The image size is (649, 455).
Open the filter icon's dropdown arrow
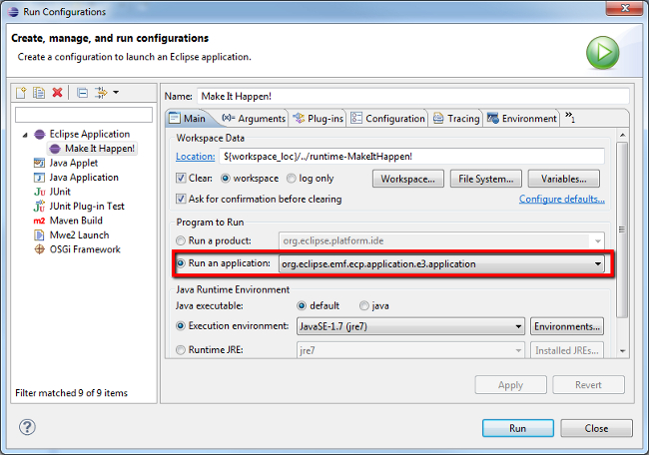116,92
